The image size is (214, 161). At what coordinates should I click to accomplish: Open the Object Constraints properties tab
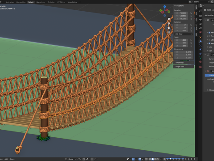point(201,54)
